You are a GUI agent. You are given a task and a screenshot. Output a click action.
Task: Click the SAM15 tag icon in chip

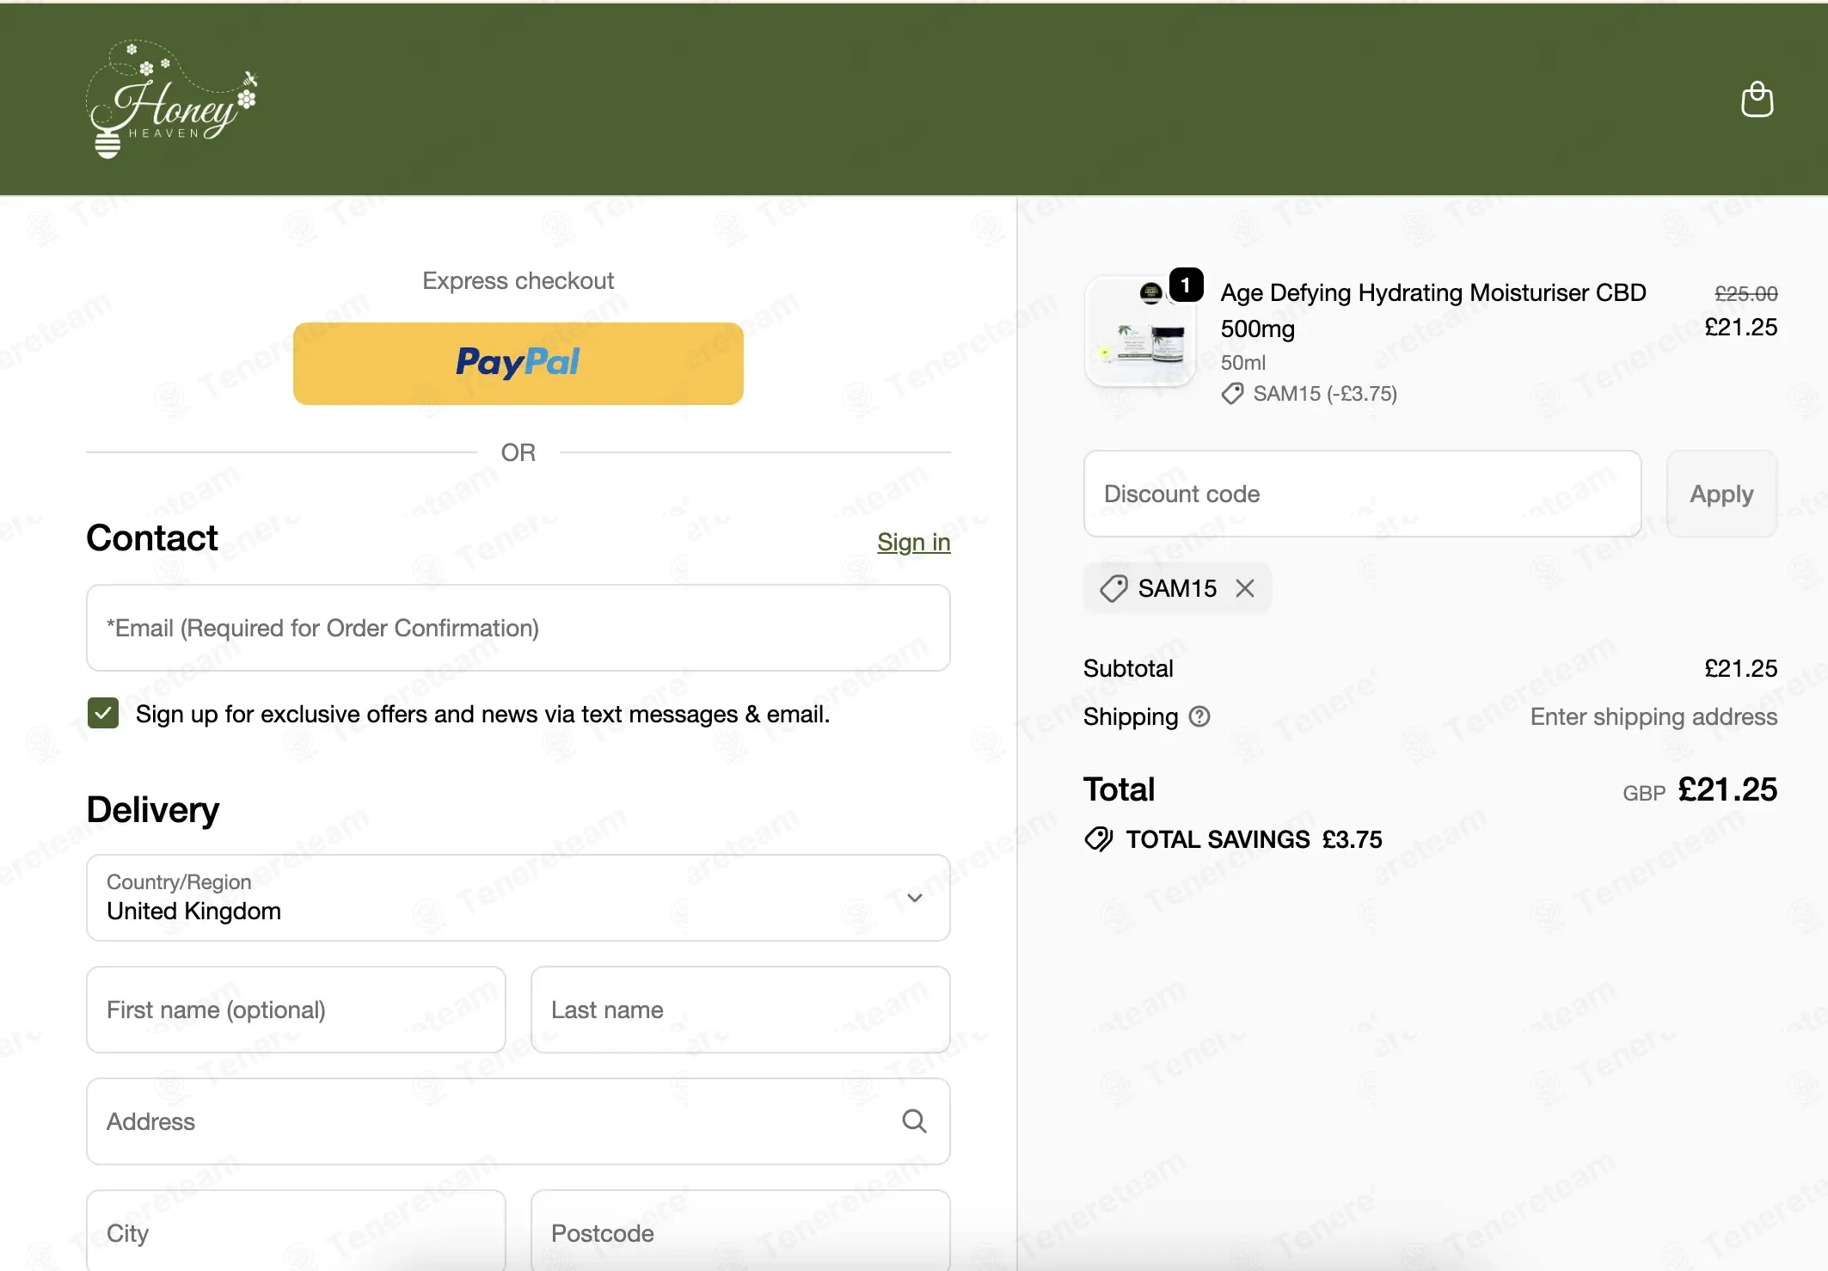tap(1113, 588)
